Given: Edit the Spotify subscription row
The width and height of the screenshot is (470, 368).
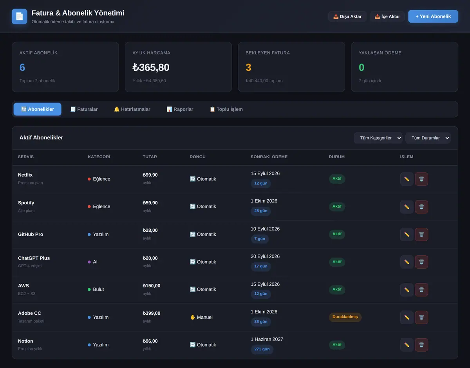Looking at the screenshot, I should 407,207.
